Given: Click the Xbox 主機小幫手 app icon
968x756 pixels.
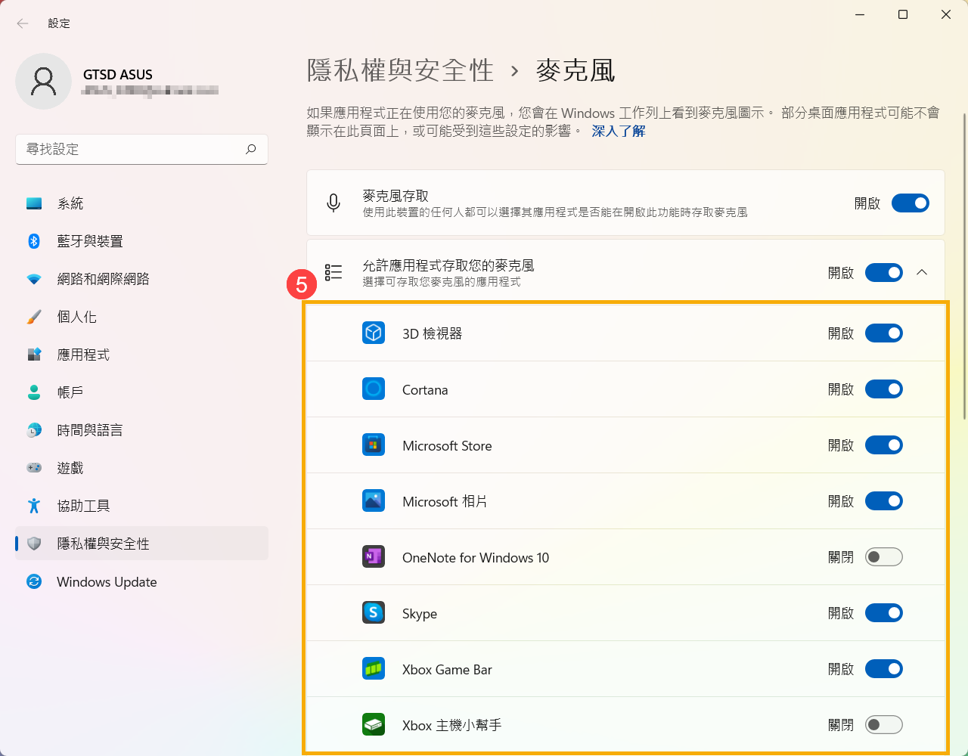Looking at the screenshot, I should click(374, 725).
